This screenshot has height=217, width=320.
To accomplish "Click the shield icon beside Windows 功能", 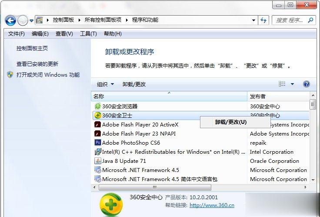I will pos(10,74).
